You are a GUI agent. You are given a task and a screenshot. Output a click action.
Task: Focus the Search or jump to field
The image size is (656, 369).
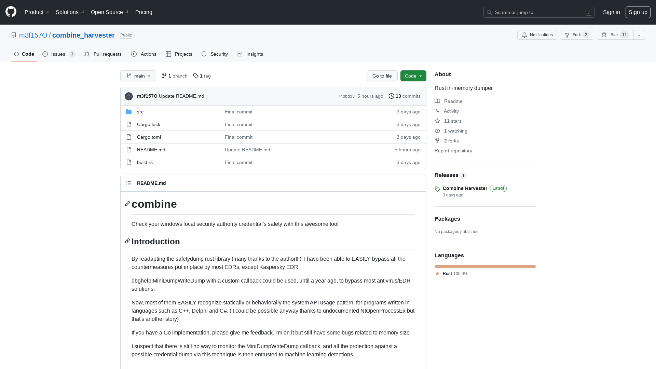pyautogui.click(x=539, y=12)
